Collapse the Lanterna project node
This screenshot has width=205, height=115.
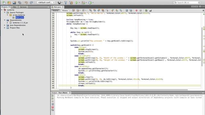(x=2, y=10)
